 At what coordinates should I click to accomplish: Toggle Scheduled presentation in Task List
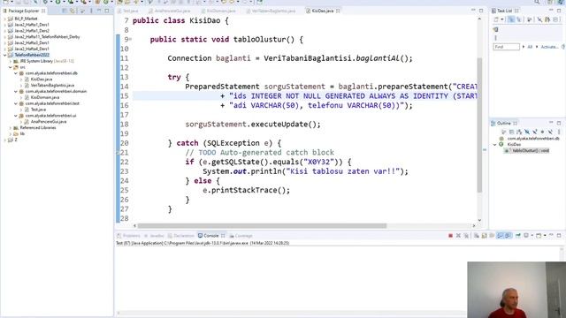click(x=519, y=19)
